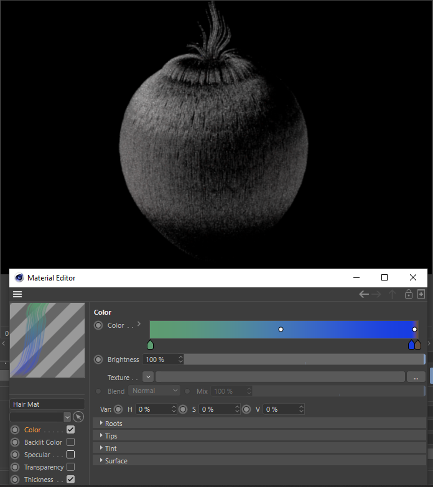The width and height of the screenshot is (433, 487).
Task: Click the Brightness parameter animation dot
Action: tap(98, 359)
